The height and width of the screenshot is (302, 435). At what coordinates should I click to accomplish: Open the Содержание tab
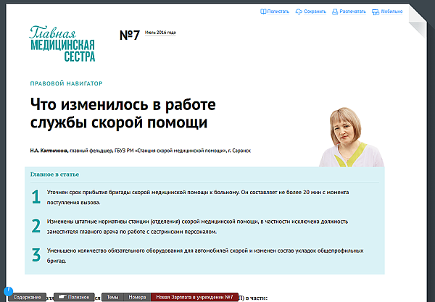coord(27,297)
